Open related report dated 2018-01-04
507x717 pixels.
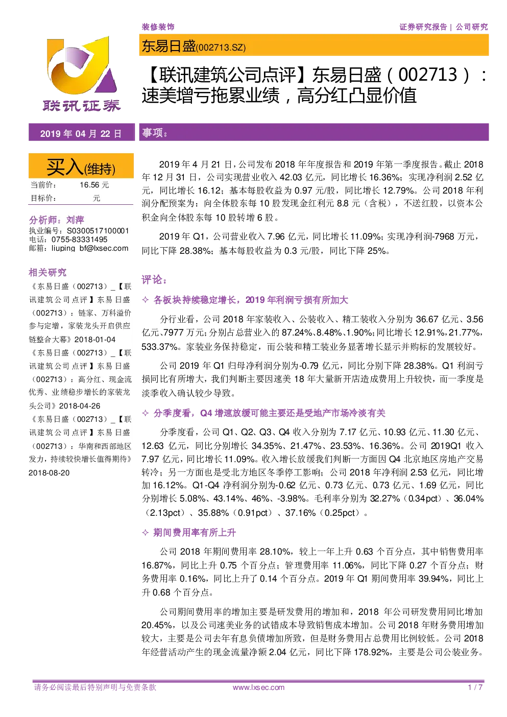click(x=80, y=313)
